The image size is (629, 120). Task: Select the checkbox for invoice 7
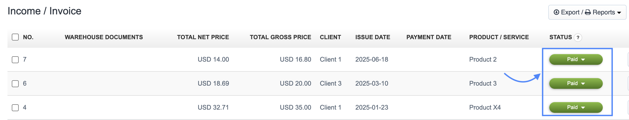click(x=15, y=59)
